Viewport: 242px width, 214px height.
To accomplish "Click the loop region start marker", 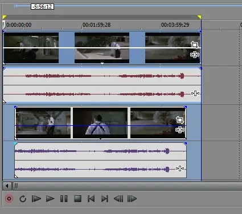I will click(5, 17).
